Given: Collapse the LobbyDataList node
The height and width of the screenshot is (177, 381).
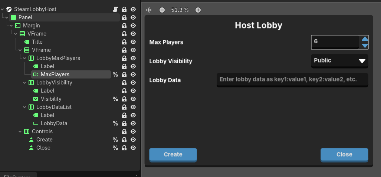Looking at the screenshot, I should [x=24, y=107].
